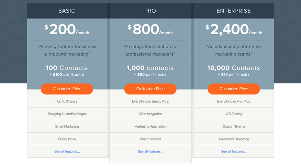Select the Marketing Automation feature row
This screenshot has width=301, height=167.
[x=150, y=127]
